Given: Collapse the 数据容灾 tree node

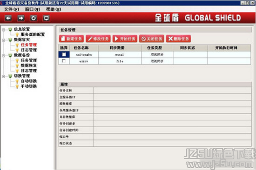Looking at the screenshot, I should pyautogui.click(x=3, y=40).
